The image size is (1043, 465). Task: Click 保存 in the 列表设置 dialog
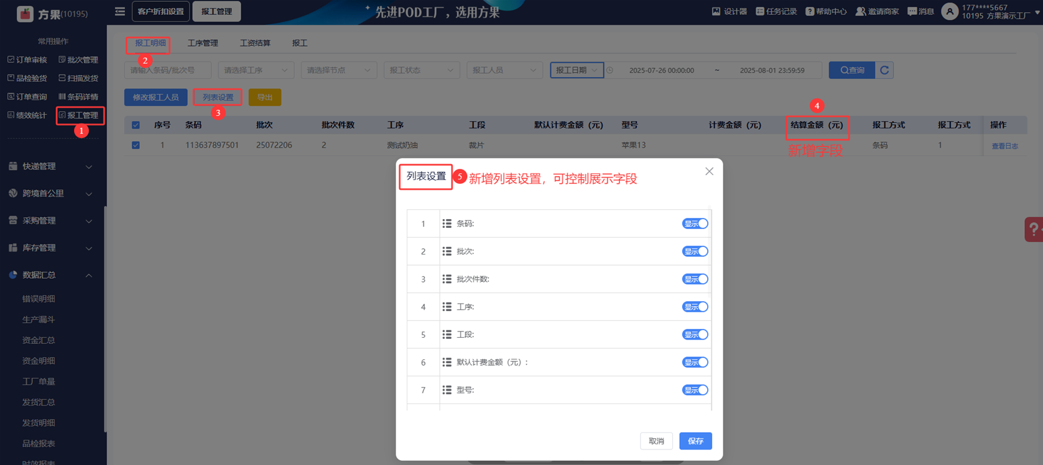[695, 441]
